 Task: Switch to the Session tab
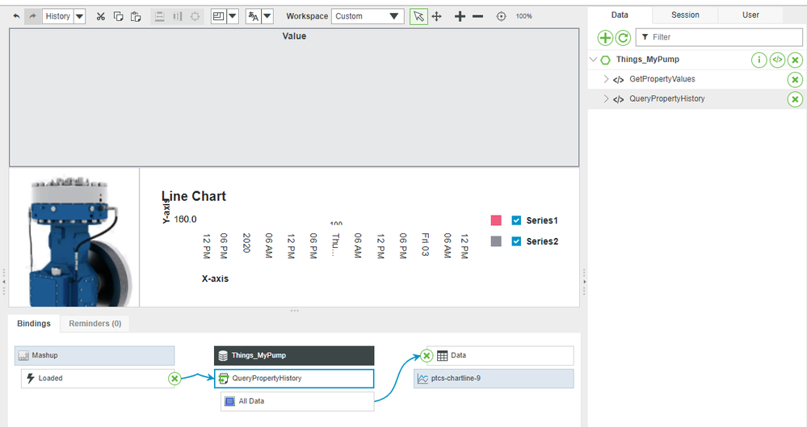coord(685,15)
